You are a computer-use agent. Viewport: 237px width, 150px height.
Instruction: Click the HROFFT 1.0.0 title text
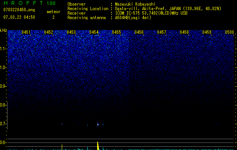coord(29,3)
